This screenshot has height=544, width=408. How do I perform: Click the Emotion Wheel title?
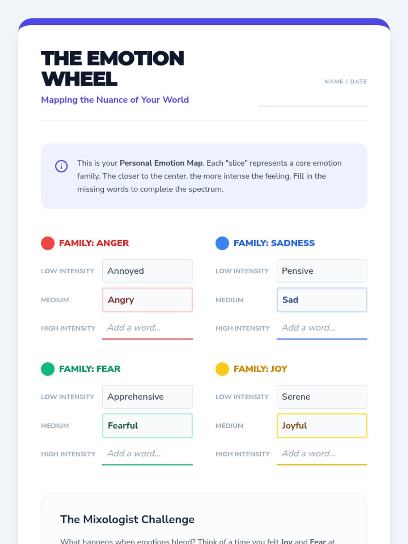click(x=113, y=68)
